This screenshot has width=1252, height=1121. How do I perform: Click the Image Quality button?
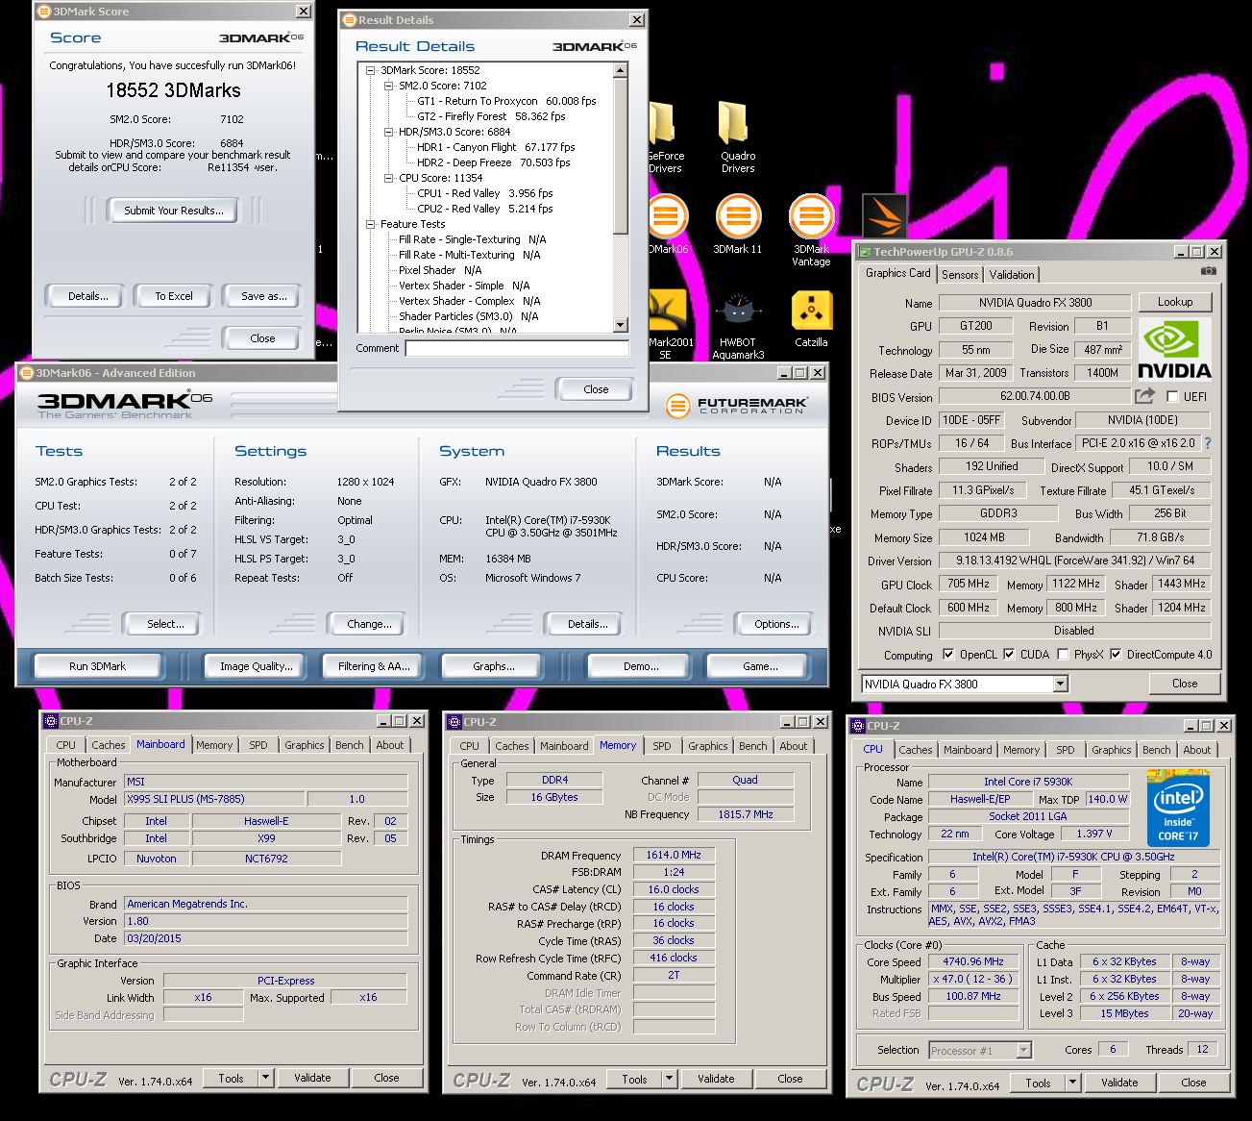(256, 666)
